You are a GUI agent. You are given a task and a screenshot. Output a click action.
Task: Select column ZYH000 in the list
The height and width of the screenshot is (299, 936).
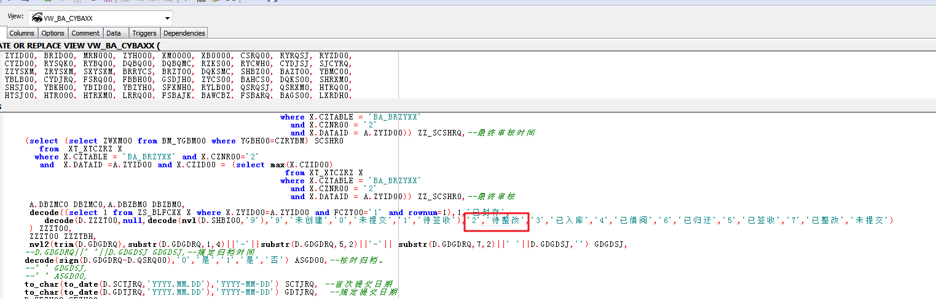coord(137,56)
